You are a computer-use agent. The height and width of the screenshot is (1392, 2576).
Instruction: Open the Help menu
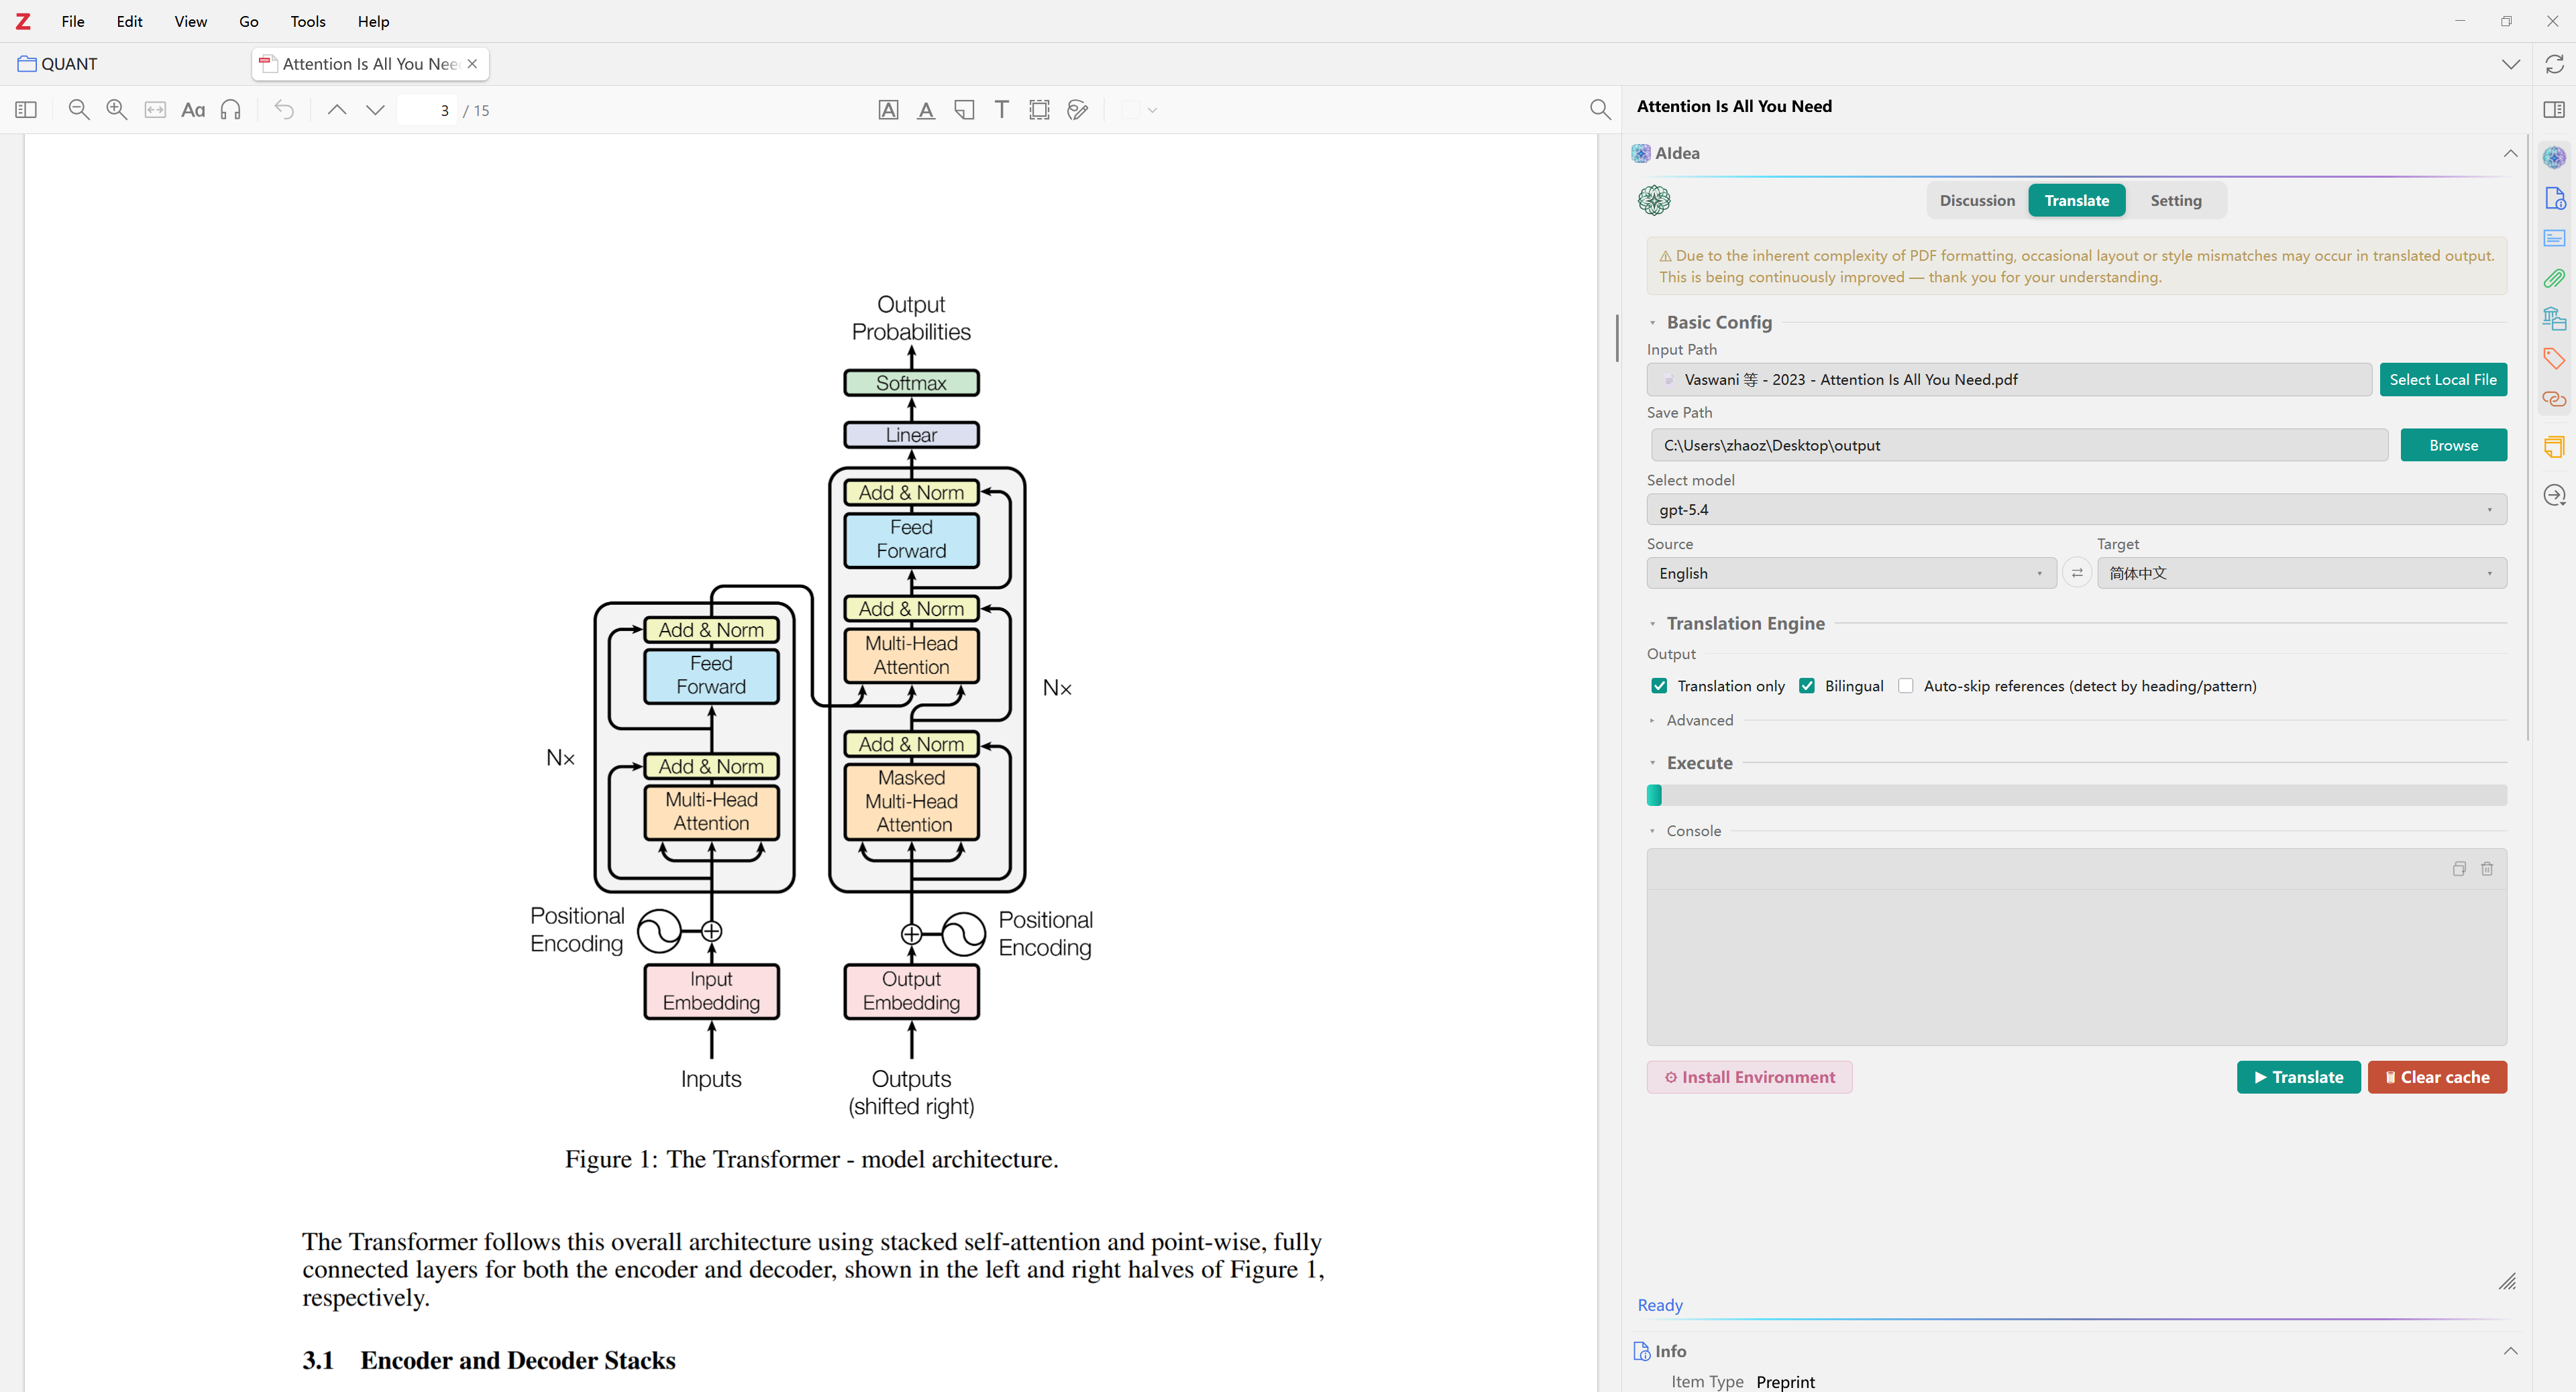click(x=373, y=21)
